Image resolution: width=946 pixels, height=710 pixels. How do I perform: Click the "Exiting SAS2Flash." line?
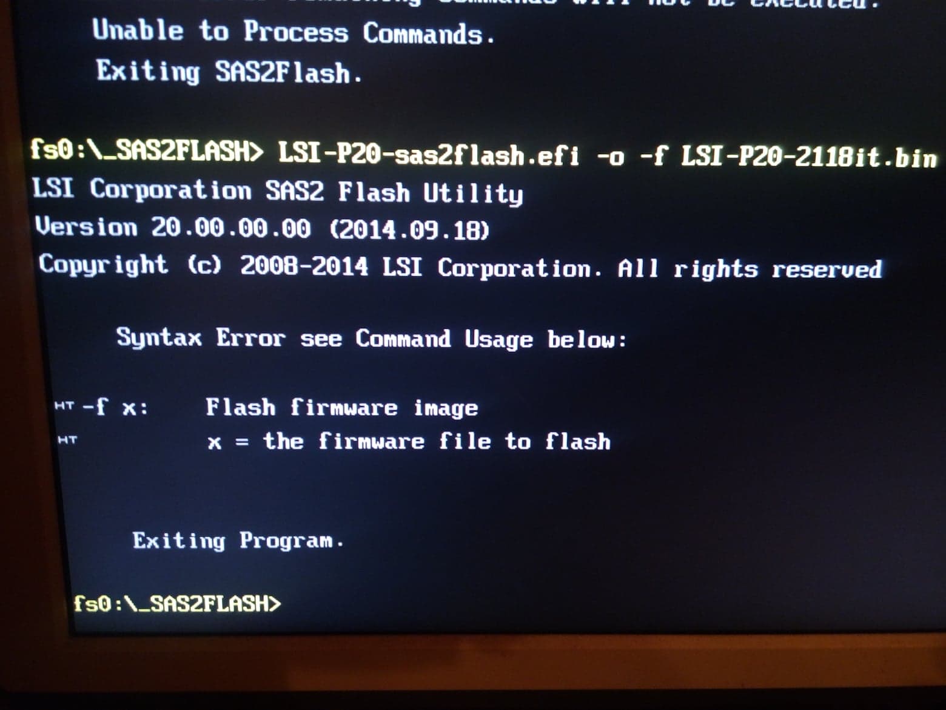click(229, 72)
